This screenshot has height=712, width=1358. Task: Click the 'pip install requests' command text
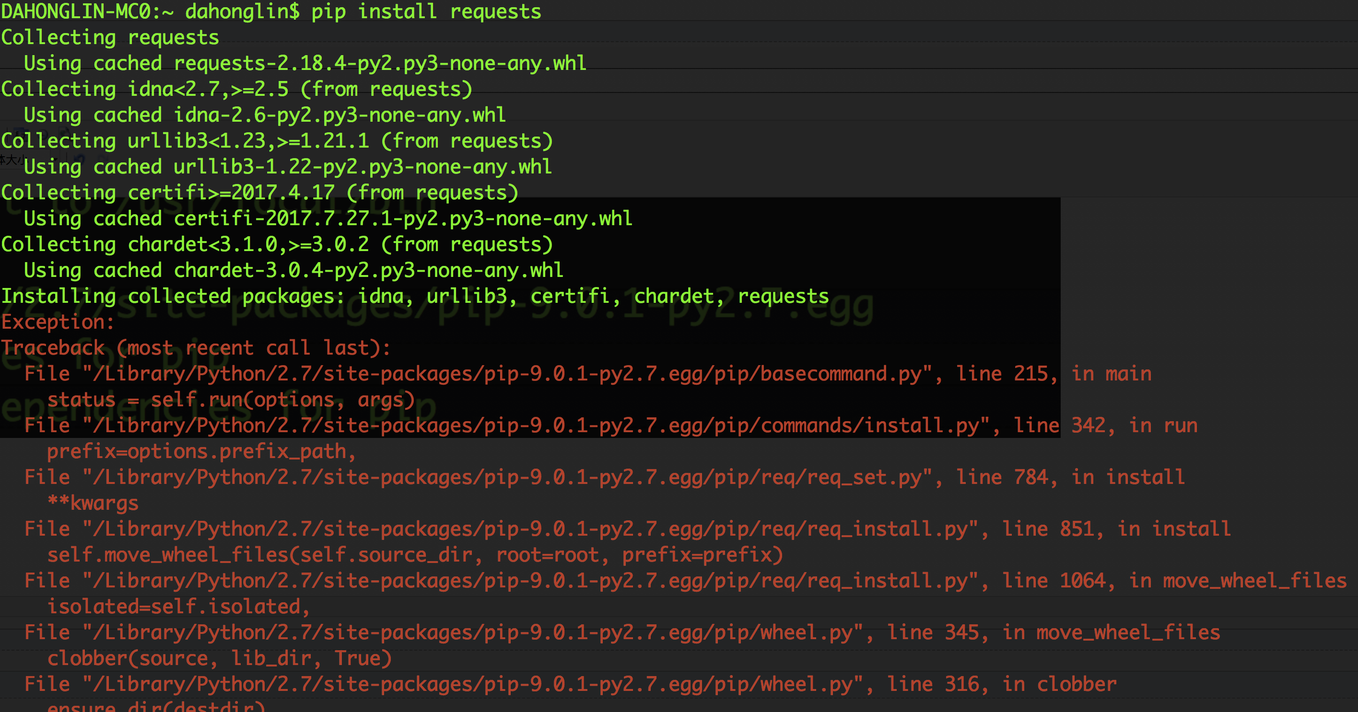pos(426,11)
